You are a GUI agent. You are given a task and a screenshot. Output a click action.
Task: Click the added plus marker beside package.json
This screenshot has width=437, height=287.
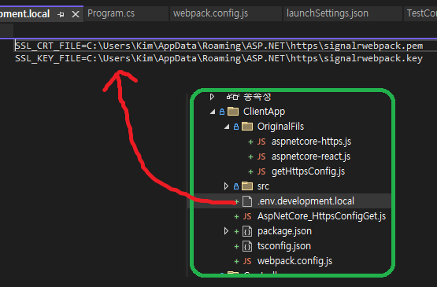coord(236,232)
